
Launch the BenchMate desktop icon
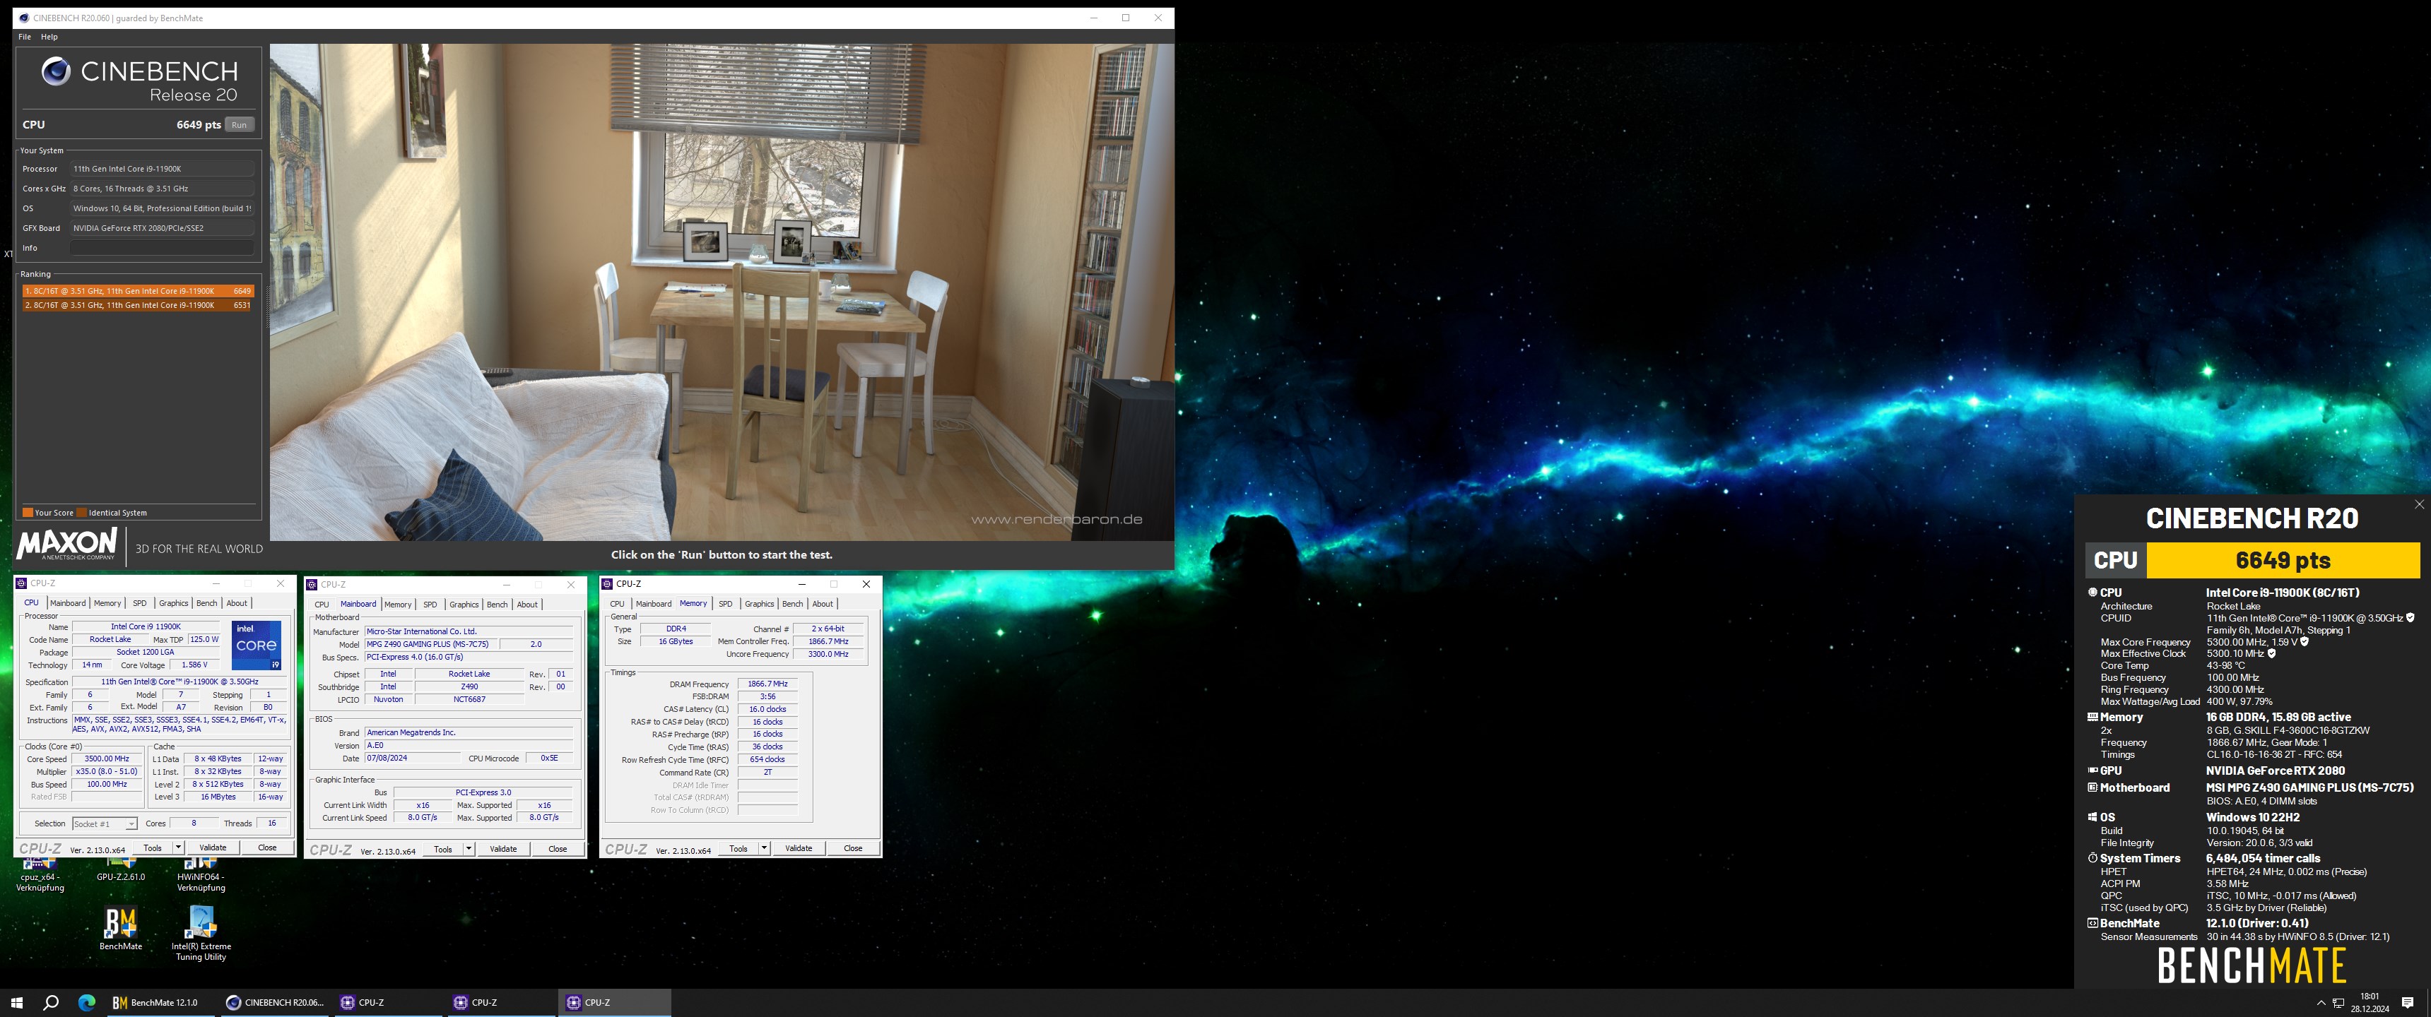[x=121, y=928]
